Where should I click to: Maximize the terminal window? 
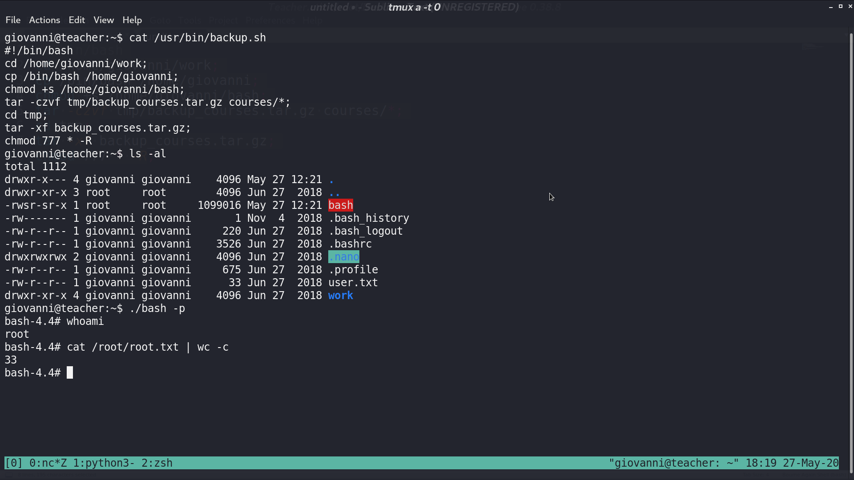(841, 6)
